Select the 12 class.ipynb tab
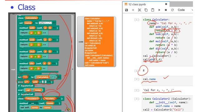This screenshot has width=200, height=112. click(x=146, y=4)
